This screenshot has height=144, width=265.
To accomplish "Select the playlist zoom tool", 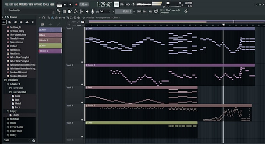I will [x=75, y=18].
